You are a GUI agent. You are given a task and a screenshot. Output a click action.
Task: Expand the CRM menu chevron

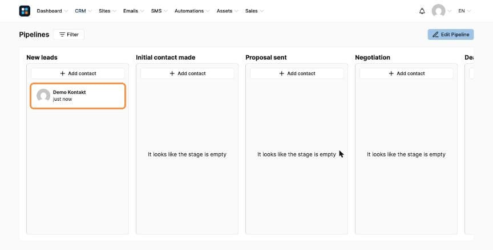[90, 11]
